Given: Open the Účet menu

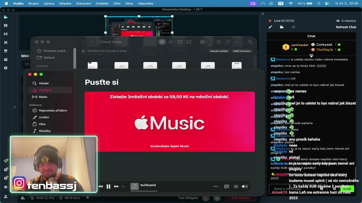Looking at the screenshot, I should point(117,3).
